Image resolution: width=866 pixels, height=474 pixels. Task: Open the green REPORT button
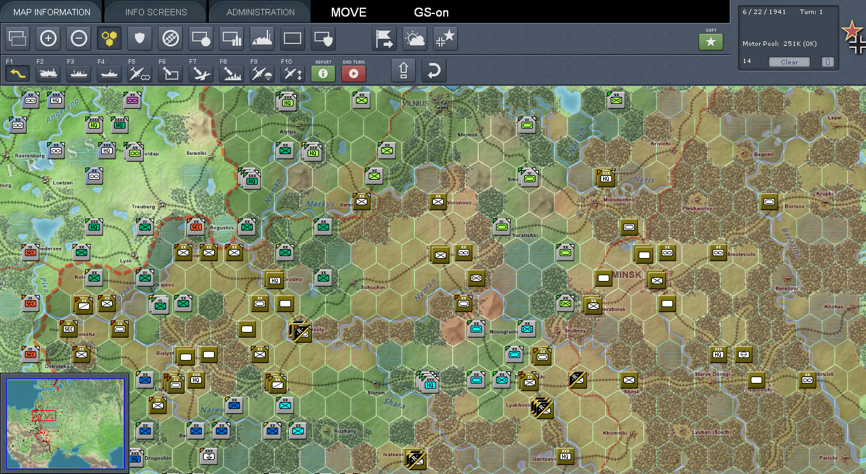coord(323,73)
